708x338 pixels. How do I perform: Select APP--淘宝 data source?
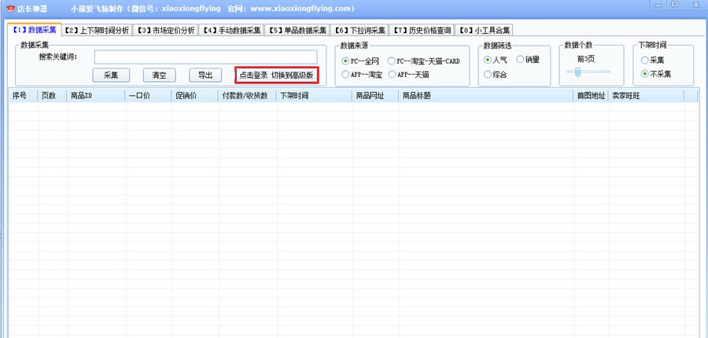362,75
